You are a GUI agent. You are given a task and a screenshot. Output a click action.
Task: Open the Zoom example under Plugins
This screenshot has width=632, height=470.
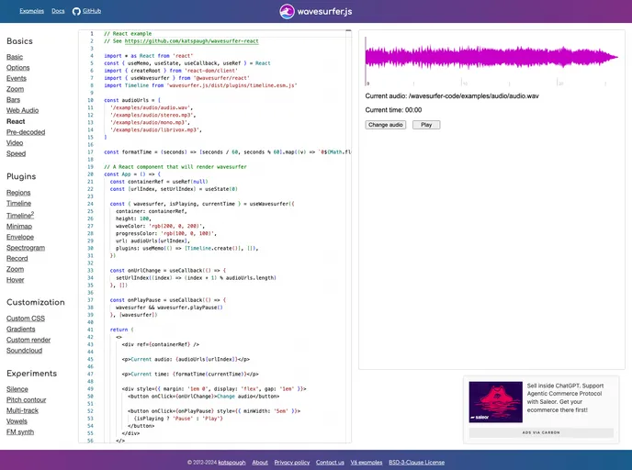pyautogui.click(x=15, y=269)
